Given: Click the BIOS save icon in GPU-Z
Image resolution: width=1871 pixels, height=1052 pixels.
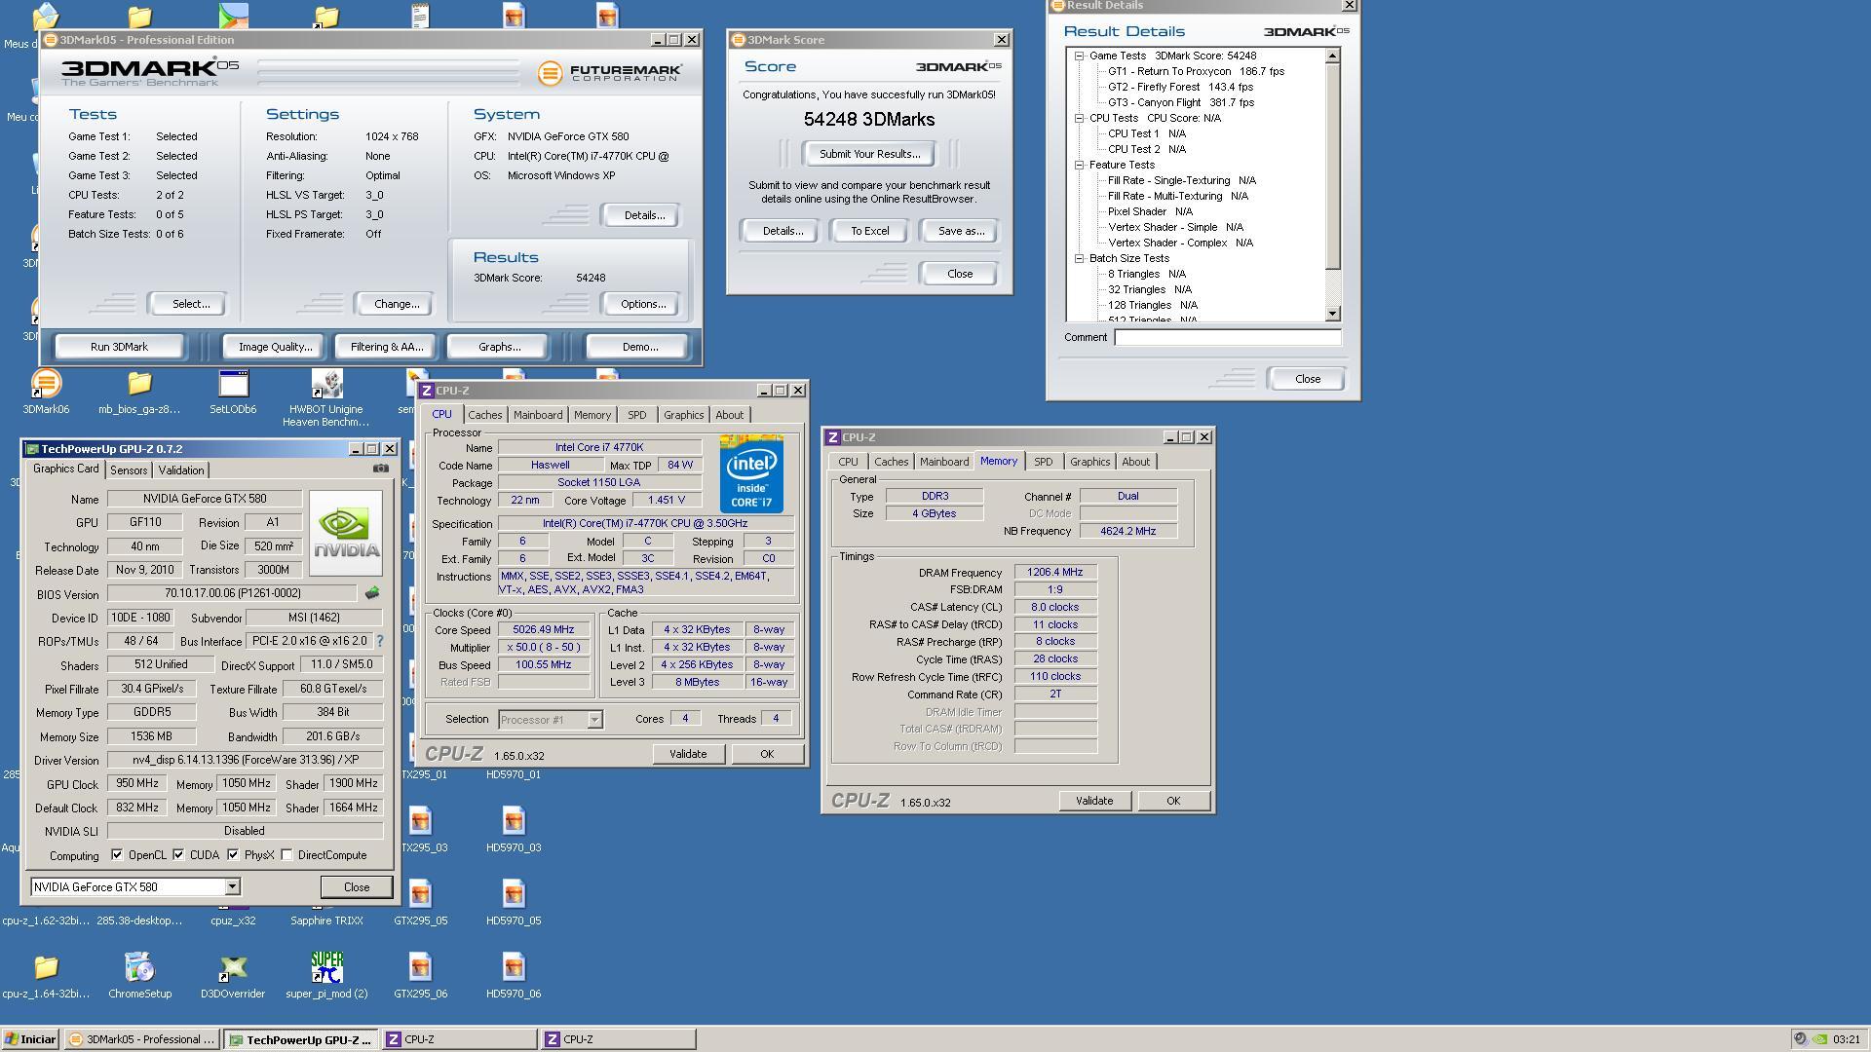Looking at the screenshot, I should click(x=372, y=592).
